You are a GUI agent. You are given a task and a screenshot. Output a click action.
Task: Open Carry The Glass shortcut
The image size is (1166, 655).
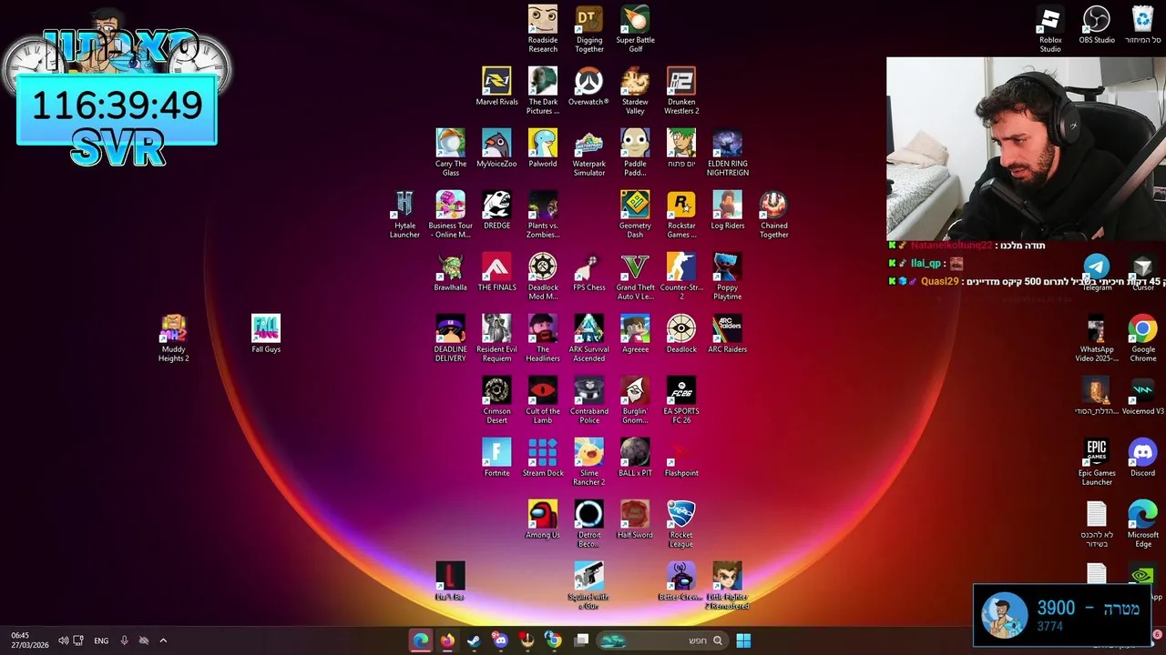tap(450, 153)
